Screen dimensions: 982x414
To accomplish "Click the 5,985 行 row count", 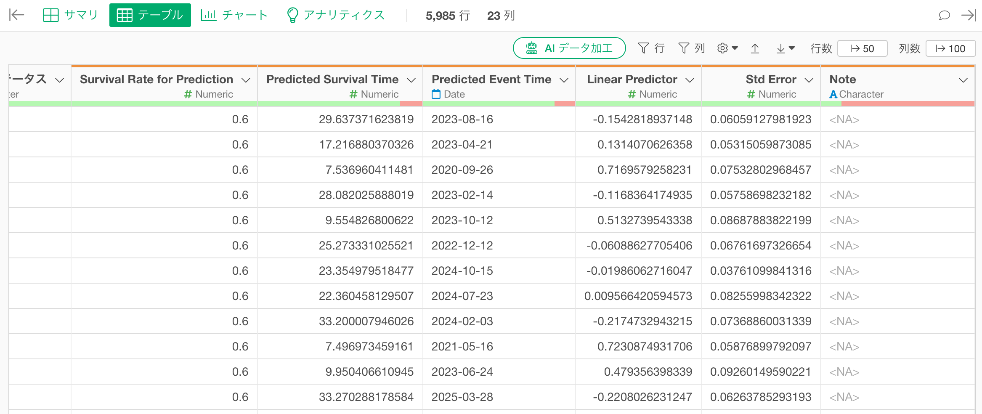I will [448, 16].
